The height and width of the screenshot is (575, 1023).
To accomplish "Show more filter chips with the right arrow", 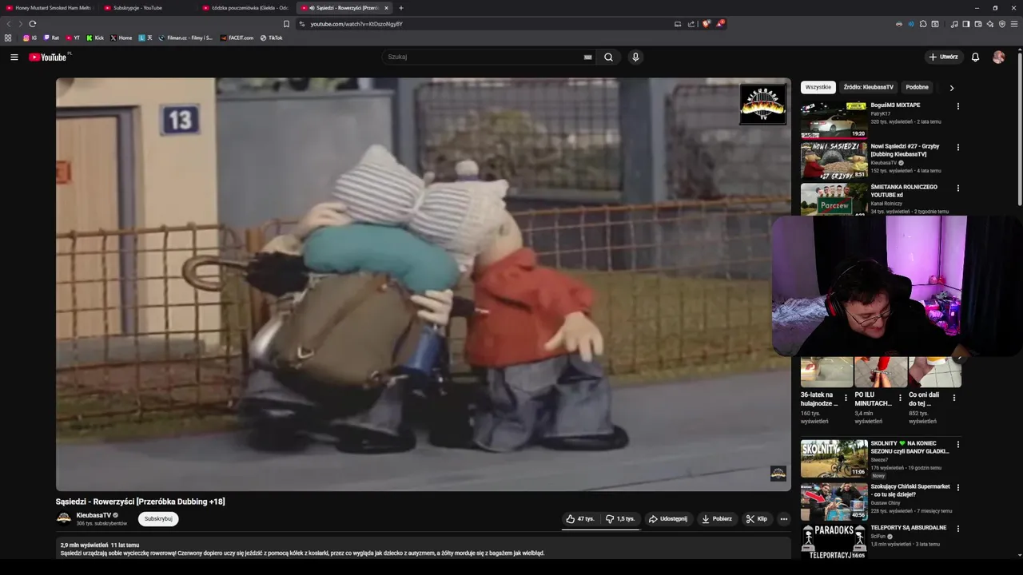I will point(951,88).
